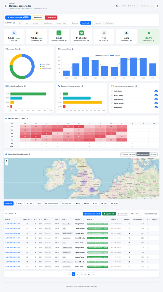Sort the table by CONVERSACIÓN column
The width and height of the screenshot is (163, 292).
pyautogui.click(x=139, y=219)
